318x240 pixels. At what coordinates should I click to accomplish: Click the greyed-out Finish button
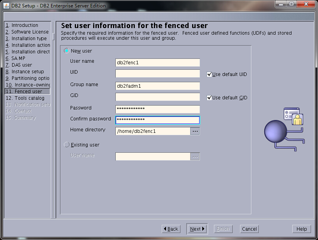(x=223, y=229)
